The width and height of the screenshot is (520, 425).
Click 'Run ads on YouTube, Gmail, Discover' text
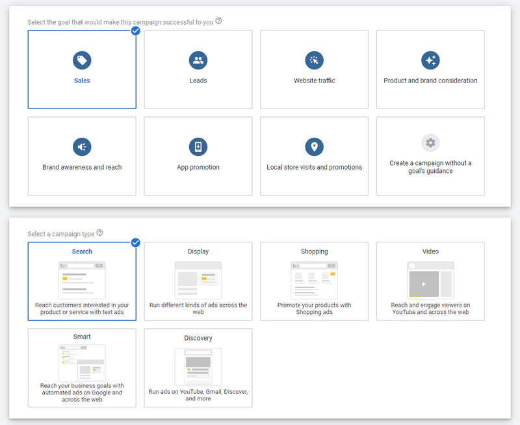pyautogui.click(x=198, y=395)
